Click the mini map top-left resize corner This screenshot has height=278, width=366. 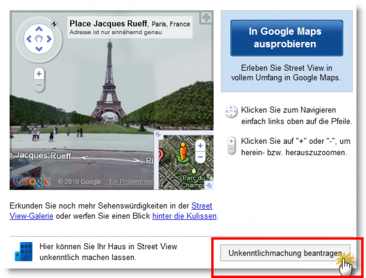pyautogui.click(x=158, y=135)
